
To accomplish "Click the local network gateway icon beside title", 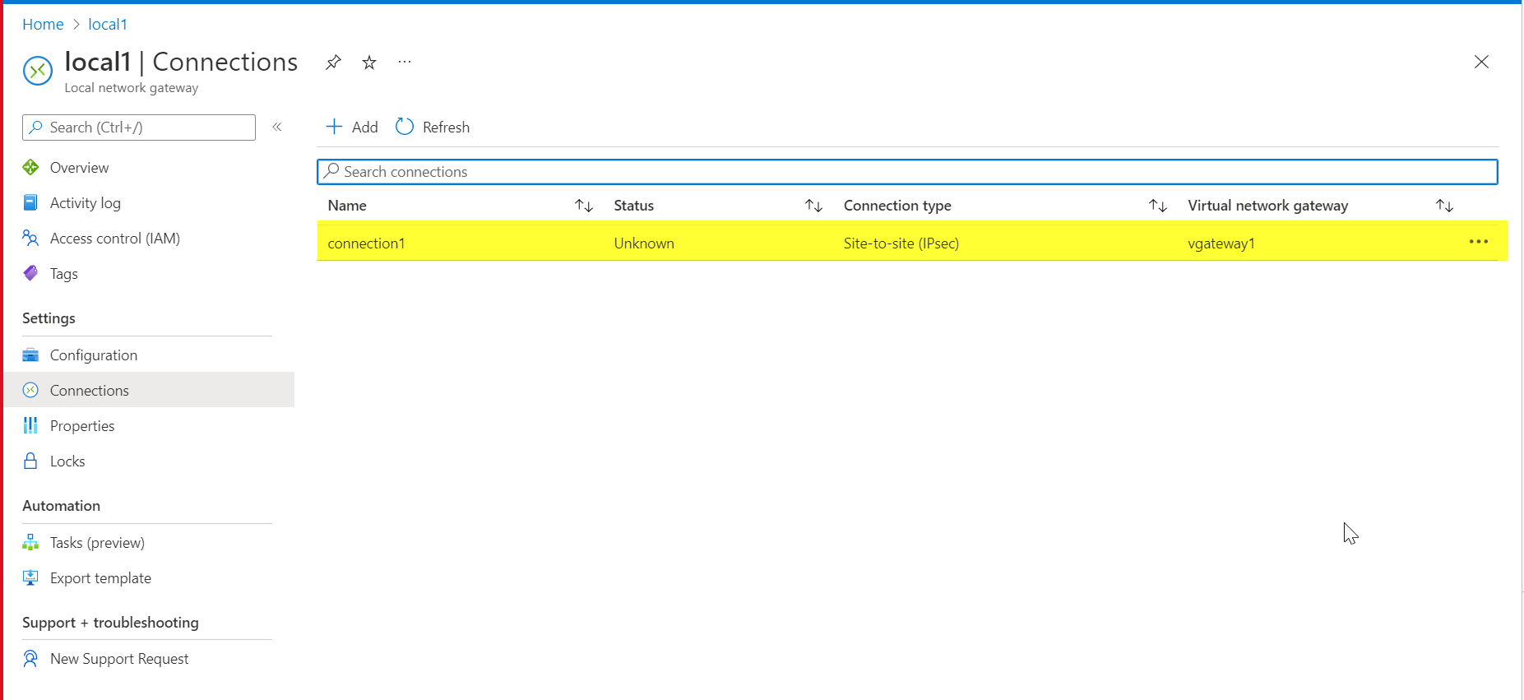I will coord(38,71).
